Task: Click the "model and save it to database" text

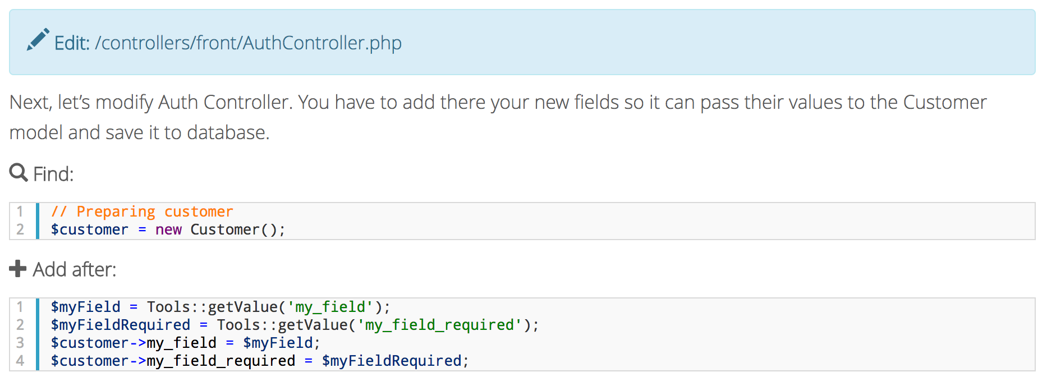Action: (139, 132)
